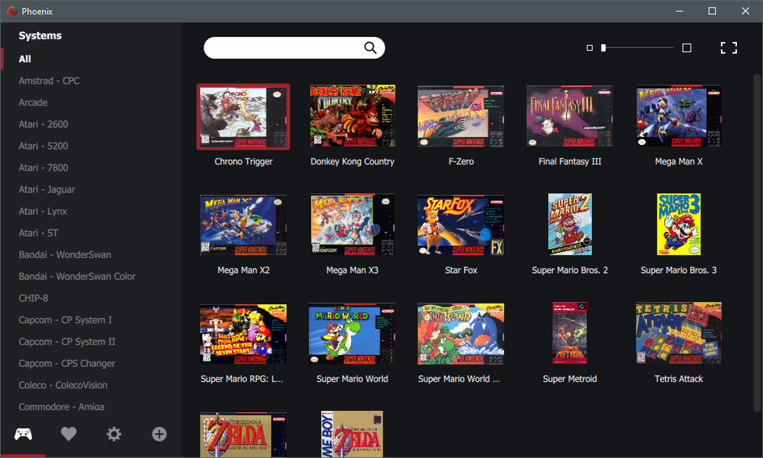This screenshot has width=763, height=458.
Task: Click the Super Mario World title label
Action: coord(352,379)
